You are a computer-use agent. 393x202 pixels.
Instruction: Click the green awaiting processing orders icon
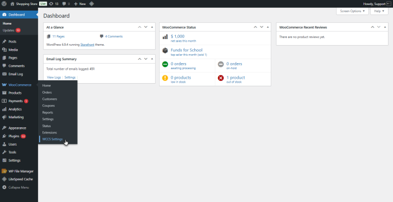(x=165, y=64)
